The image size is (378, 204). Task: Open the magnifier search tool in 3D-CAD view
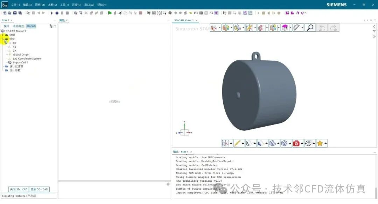(310, 28)
